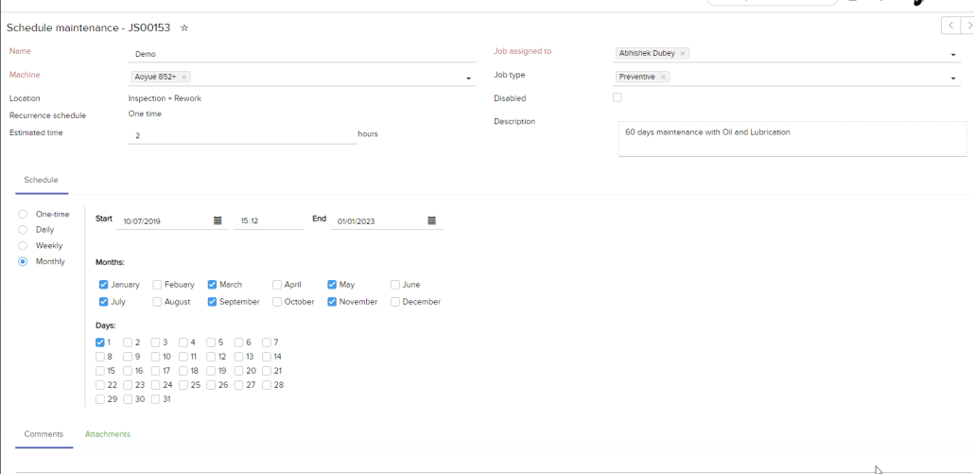Edit the Name field containing Demo
Viewport: 974px width, 474px height.
302,54
